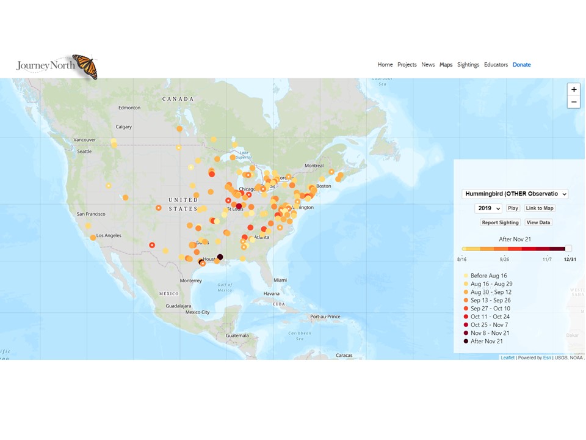This screenshot has height=440, width=586.
Task: Click the Leaflet attribution link
Action: pyautogui.click(x=507, y=358)
